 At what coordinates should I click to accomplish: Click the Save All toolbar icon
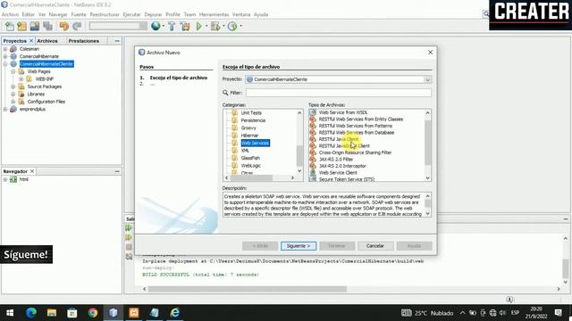pos(47,26)
